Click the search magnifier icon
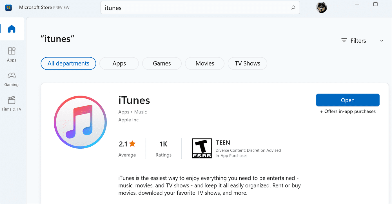This screenshot has width=392, height=204. click(293, 8)
